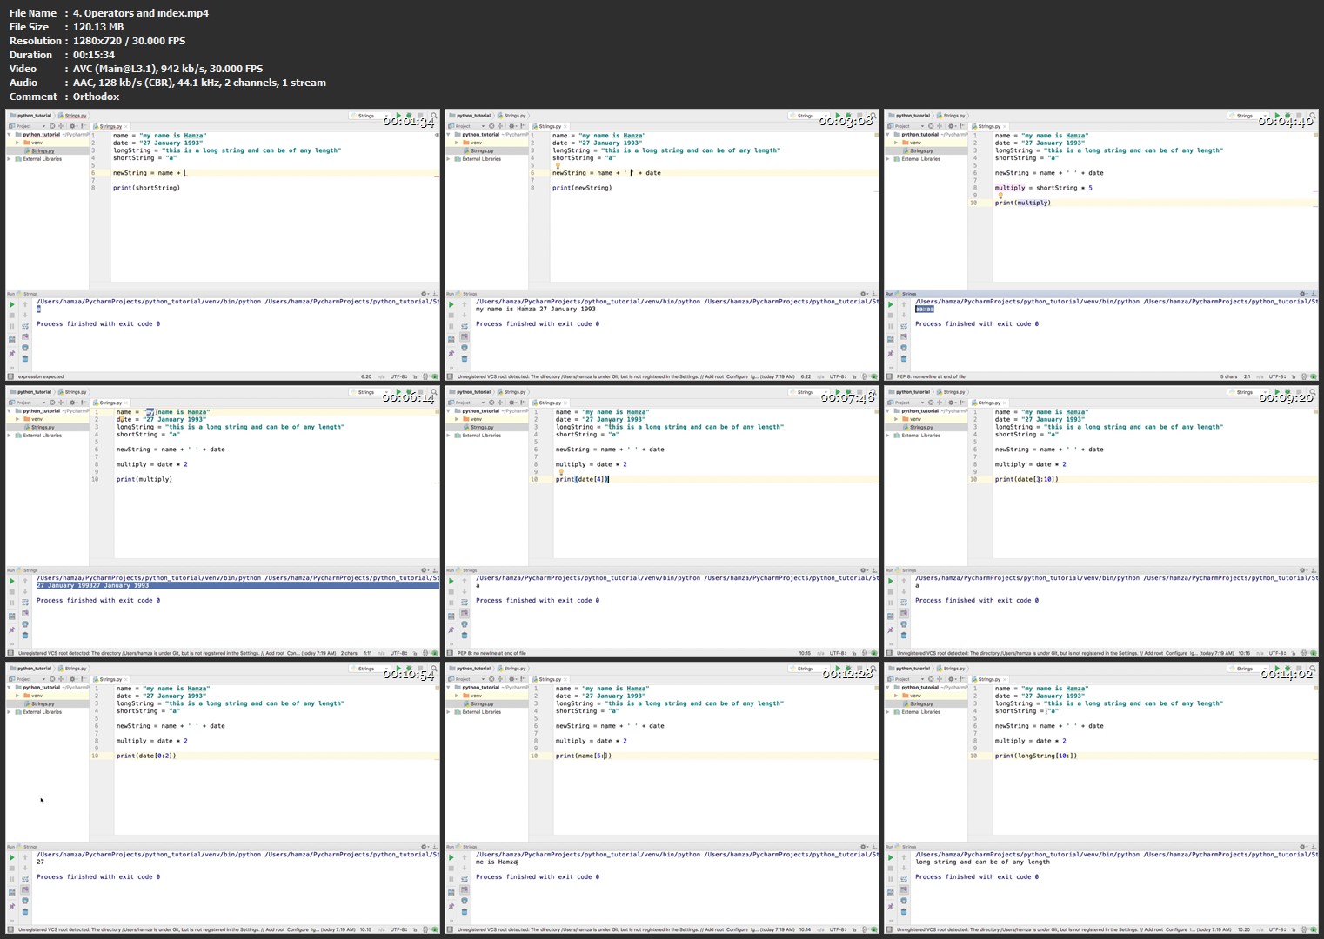The image size is (1324, 939).
Task: Click the comment value 'Orthodox'
Action: [x=97, y=97]
